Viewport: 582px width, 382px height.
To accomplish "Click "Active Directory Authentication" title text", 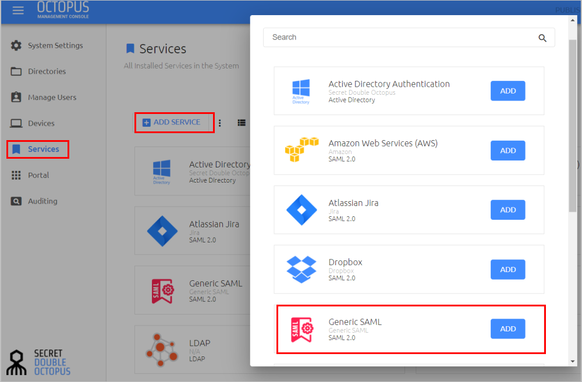I will [x=389, y=84].
